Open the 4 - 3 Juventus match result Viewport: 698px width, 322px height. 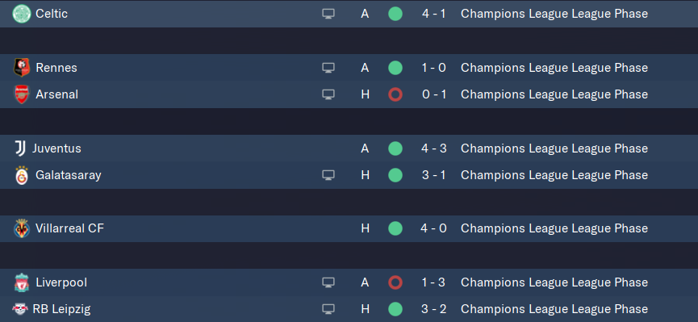click(x=434, y=148)
